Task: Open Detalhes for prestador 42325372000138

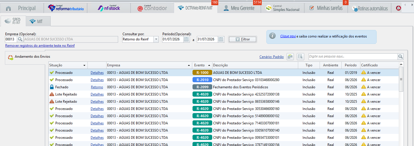Action: click(97, 94)
